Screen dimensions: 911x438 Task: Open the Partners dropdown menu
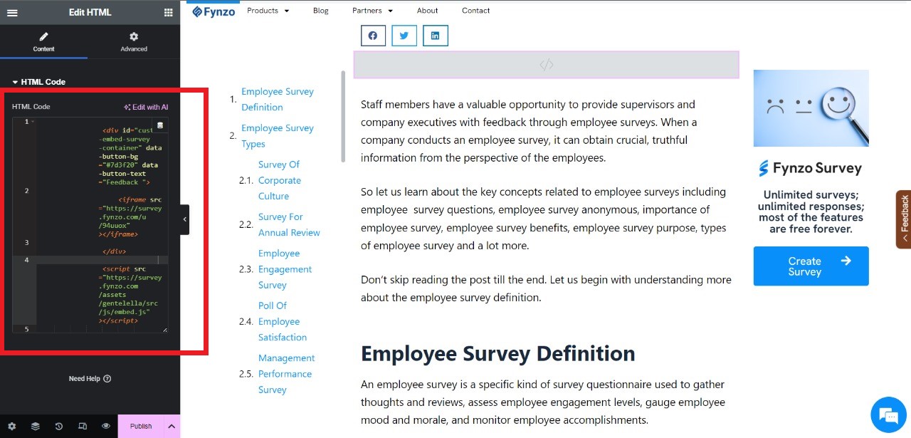coord(372,11)
